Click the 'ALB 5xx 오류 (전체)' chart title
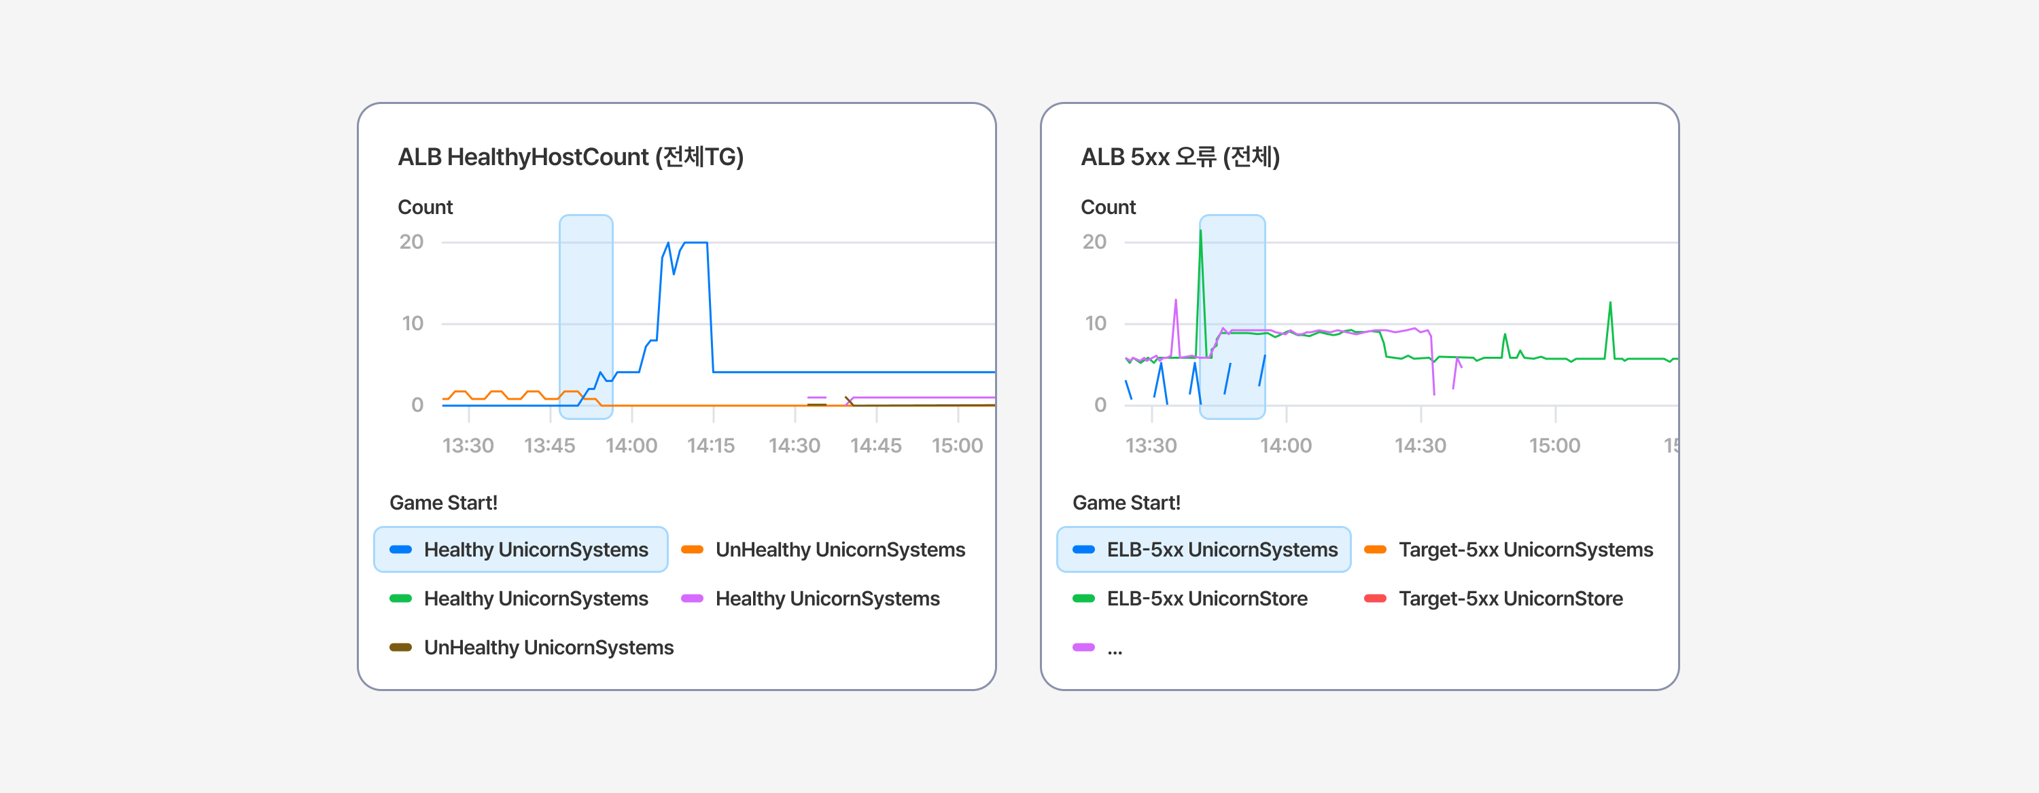This screenshot has width=2039, height=793. point(1180,157)
